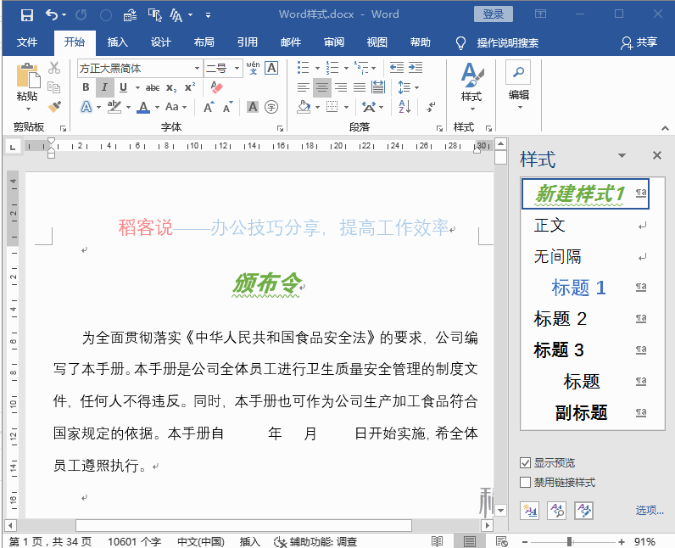Switch to the 插入 ribbon tab

tap(118, 42)
